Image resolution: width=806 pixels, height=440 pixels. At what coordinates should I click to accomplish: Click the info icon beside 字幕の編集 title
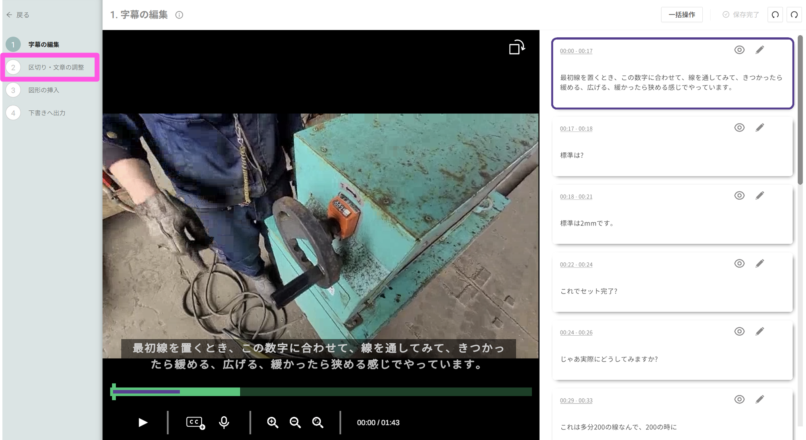click(179, 15)
